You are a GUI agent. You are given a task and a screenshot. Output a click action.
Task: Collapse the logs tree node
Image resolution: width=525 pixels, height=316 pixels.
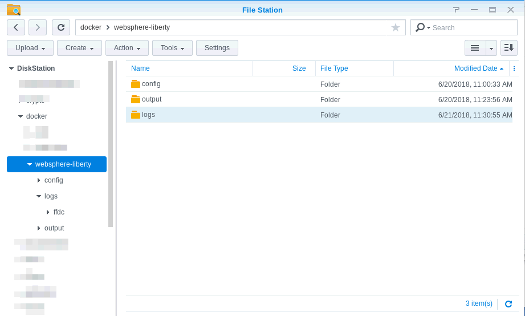coord(39,196)
